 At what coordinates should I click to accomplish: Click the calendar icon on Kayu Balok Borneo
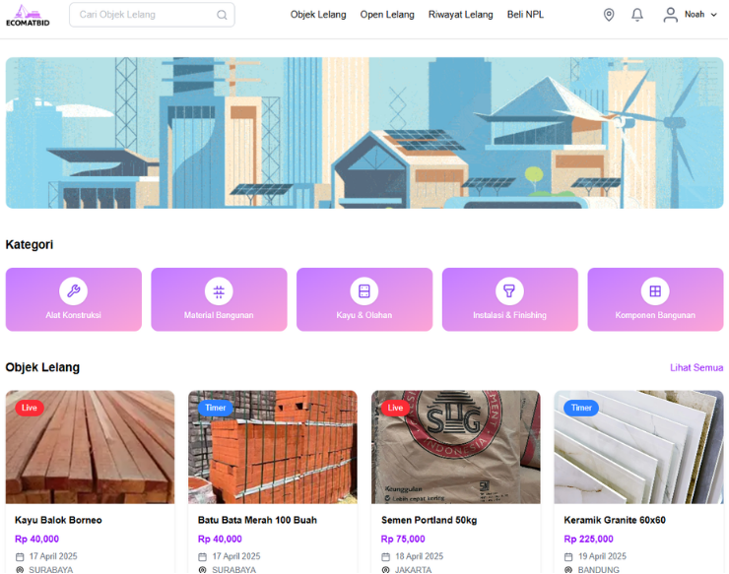[x=20, y=557]
